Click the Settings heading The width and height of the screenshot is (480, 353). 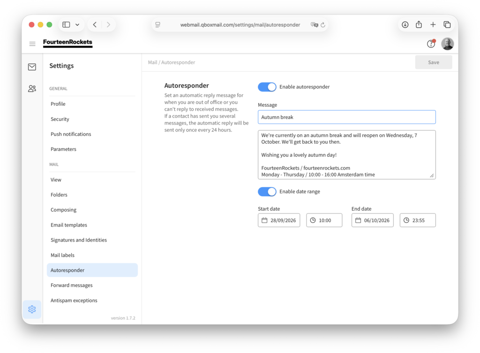(x=61, y=66)
